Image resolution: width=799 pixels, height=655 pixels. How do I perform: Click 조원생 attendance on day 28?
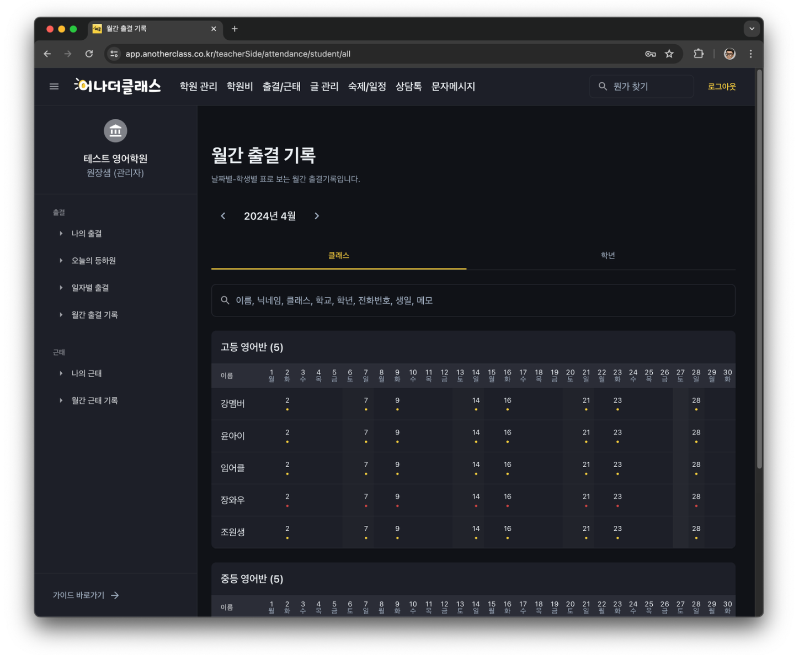click(x=696, y=532)
